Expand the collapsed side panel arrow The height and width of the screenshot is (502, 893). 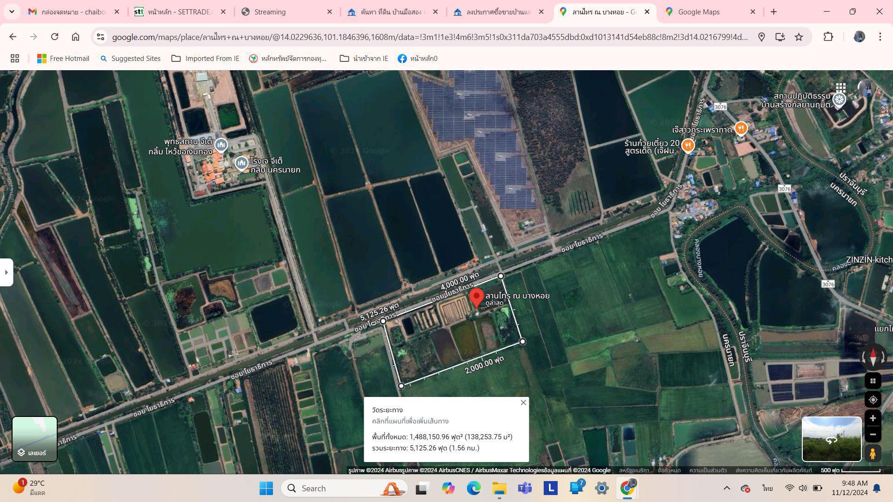(6, 272)
